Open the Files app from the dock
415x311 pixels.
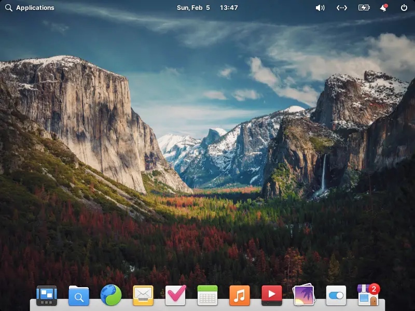79,294
